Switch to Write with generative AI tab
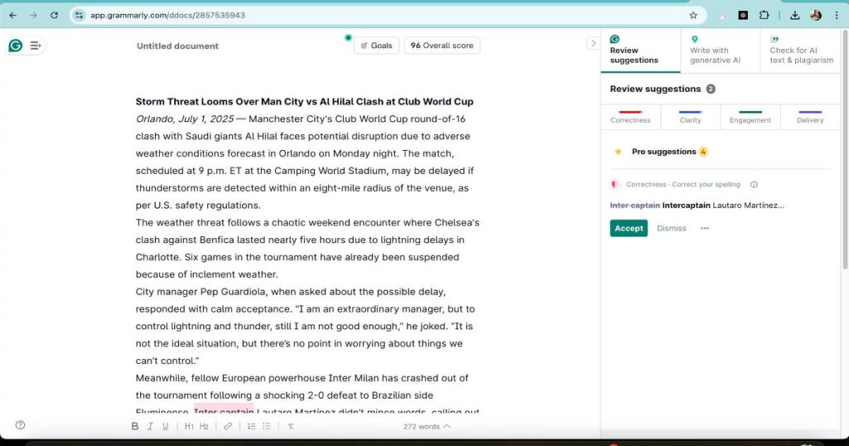This screenshot has width=849, height=446. (x=720, y=51)
